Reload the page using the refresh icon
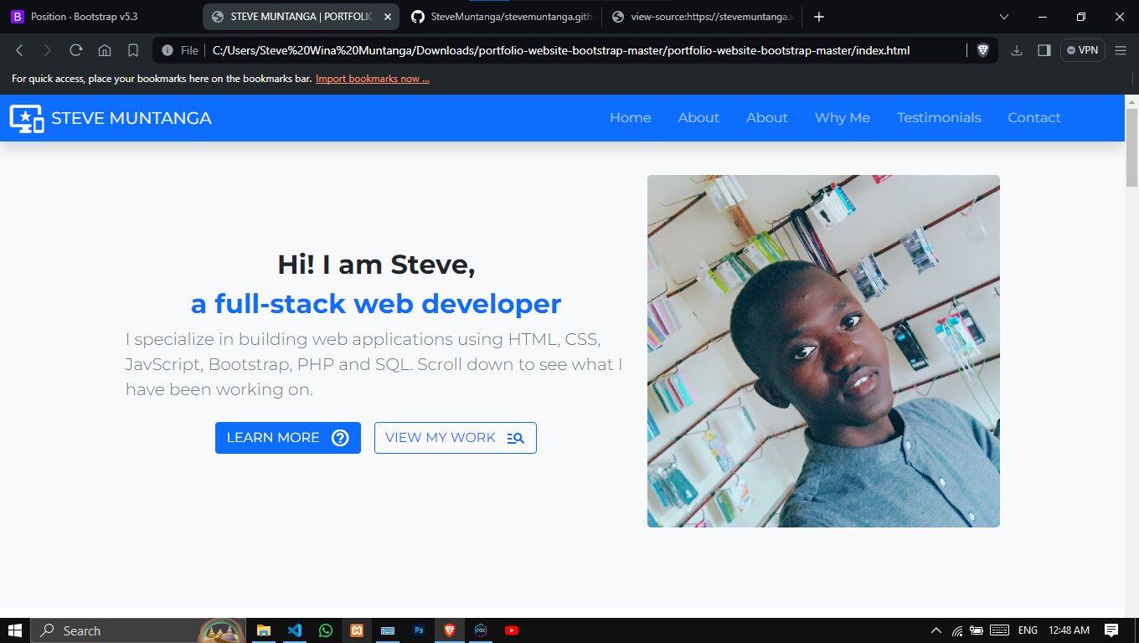 [75, 50]
